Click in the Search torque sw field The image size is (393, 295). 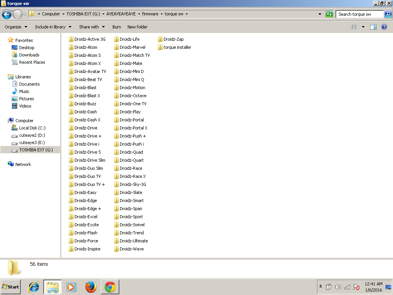click(360, 14)
